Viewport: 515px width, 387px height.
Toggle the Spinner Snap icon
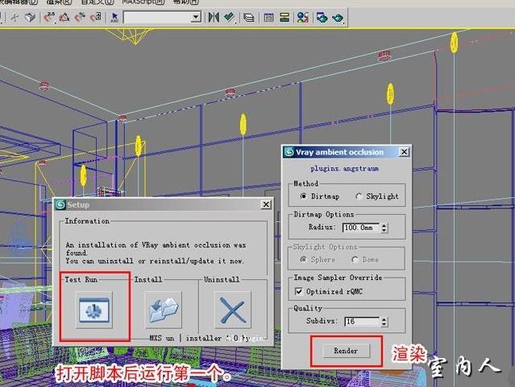pos(96,17)
